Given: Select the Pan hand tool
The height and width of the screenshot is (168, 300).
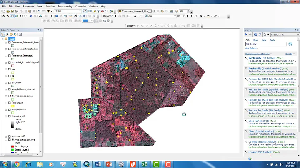Looking at the screenshot, I should 12,16.
